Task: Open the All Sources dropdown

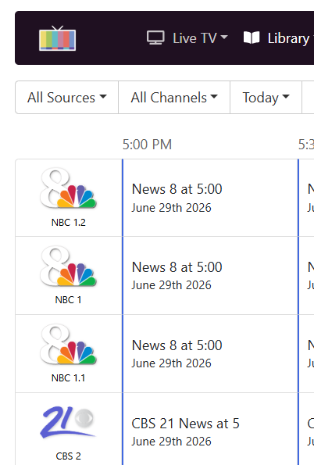Action: (66, 97)
